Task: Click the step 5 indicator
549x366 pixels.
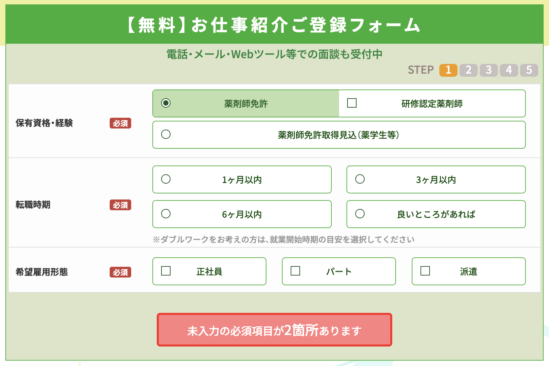Action: click(529, 70)
